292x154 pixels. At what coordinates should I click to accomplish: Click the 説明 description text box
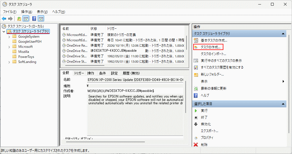pyautogui.click(x=135, y=115)
